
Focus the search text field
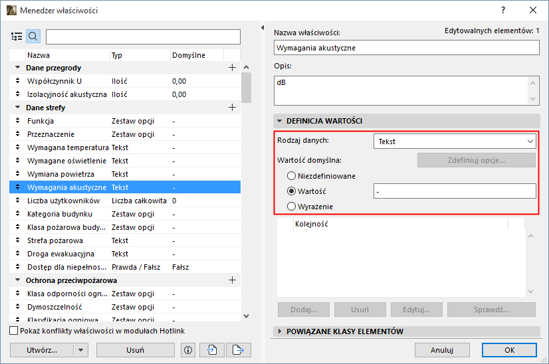click(x=143, y=37)
